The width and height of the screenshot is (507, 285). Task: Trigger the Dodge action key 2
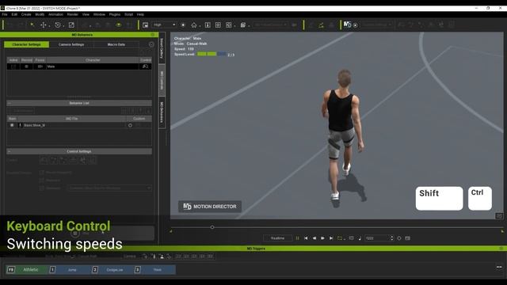111,269
